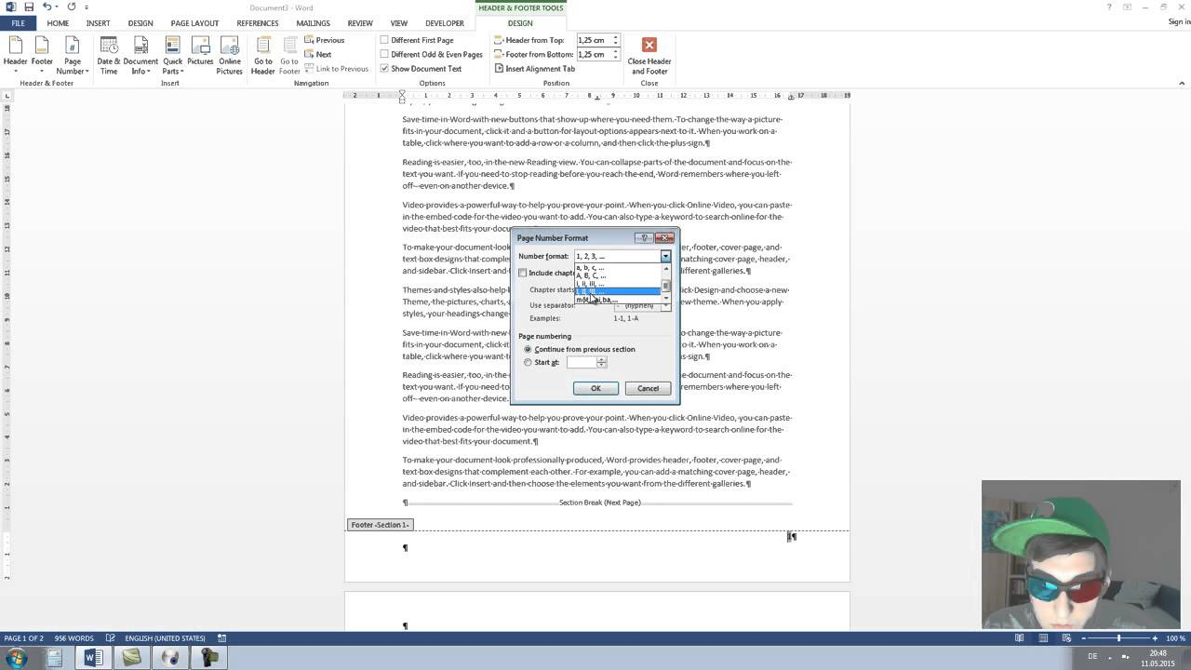
Task: Choose the highlighted 'I, II, III, ...' format
Action: pyautogui.click(x=617, y=291)
